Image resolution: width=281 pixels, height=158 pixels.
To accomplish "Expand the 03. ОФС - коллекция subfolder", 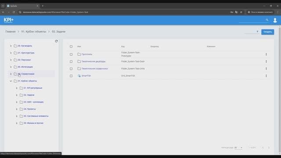I will 17,102.
